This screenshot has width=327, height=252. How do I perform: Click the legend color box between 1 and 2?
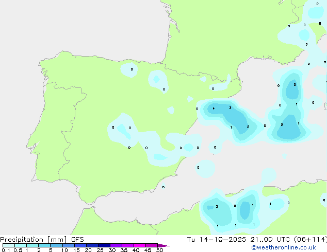coord(32,245)
